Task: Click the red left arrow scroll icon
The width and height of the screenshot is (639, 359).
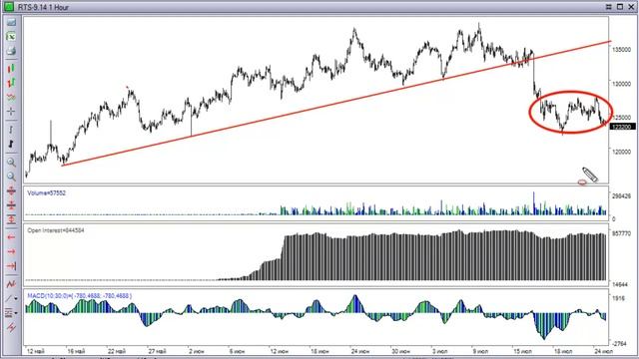Action: [x=11, y=237]
